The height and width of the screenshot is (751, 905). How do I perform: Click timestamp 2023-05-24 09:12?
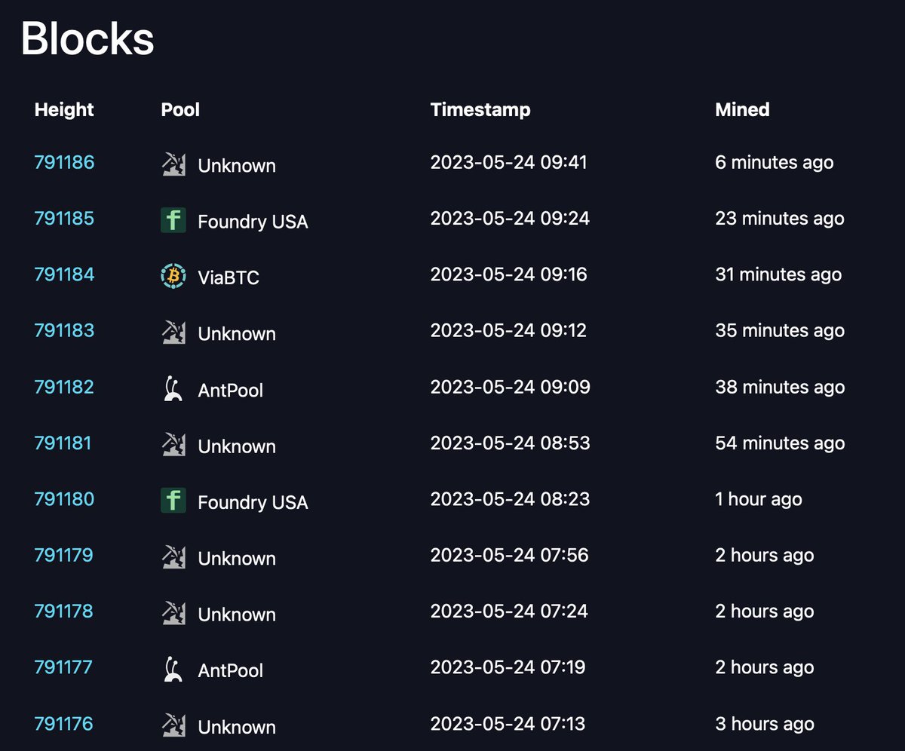click(508, 330)
